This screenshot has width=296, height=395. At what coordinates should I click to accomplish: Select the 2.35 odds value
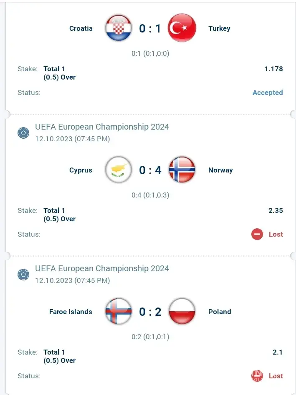(x=276, y=210)
